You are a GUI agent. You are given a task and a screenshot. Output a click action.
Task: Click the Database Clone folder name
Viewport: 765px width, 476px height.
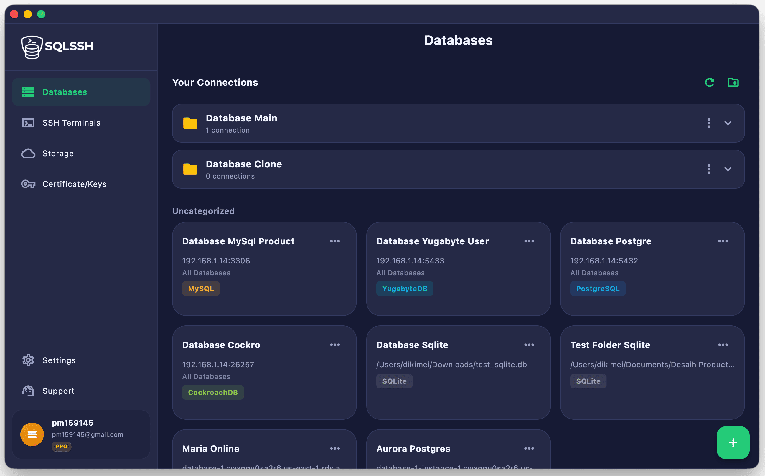click(x=244, y=164)
